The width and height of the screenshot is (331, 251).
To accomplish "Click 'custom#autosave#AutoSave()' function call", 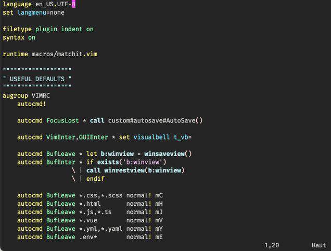I will [x=156, y=121].
